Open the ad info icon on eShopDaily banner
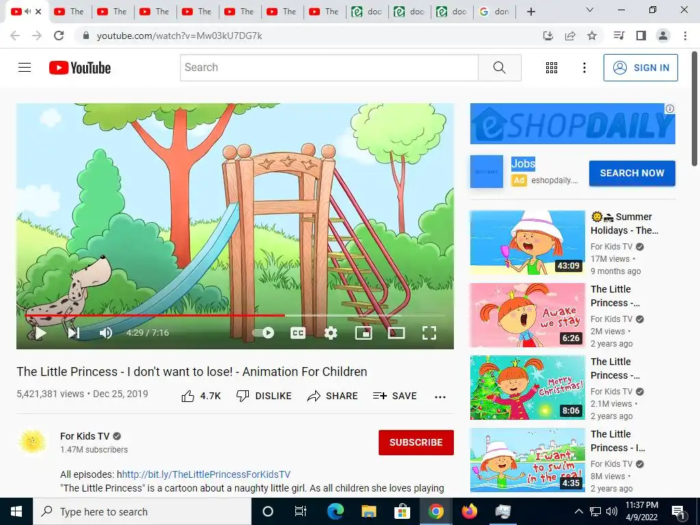The image size is (700, 525). coord(670,109)
